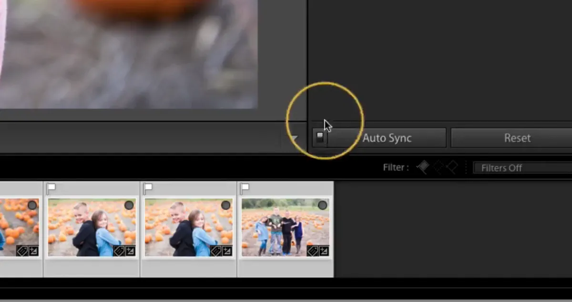Click the adjustments badge on the third thumbnail

(226, 250)
